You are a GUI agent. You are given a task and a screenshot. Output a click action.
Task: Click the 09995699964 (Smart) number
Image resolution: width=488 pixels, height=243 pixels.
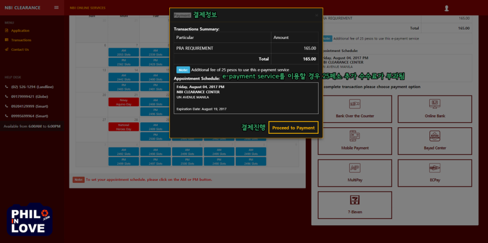(x=30, y=116)
